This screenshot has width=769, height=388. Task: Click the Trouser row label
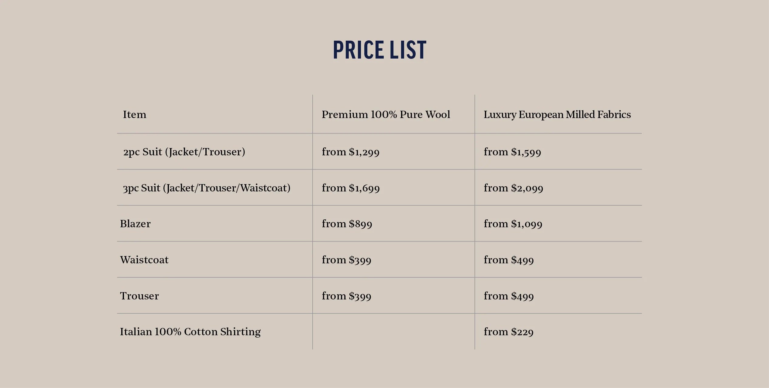click(x=139, y=296)
